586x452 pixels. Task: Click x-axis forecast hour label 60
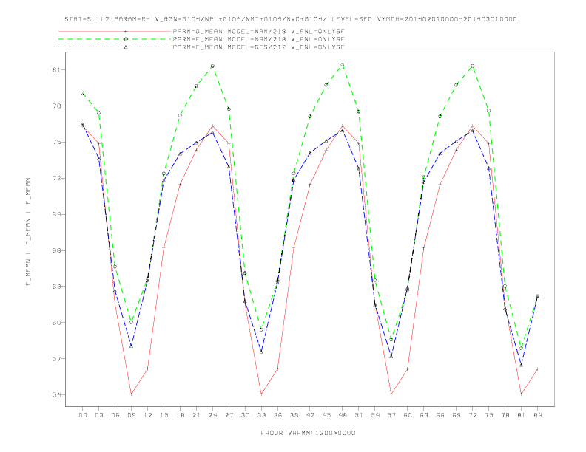coord(408,415)
